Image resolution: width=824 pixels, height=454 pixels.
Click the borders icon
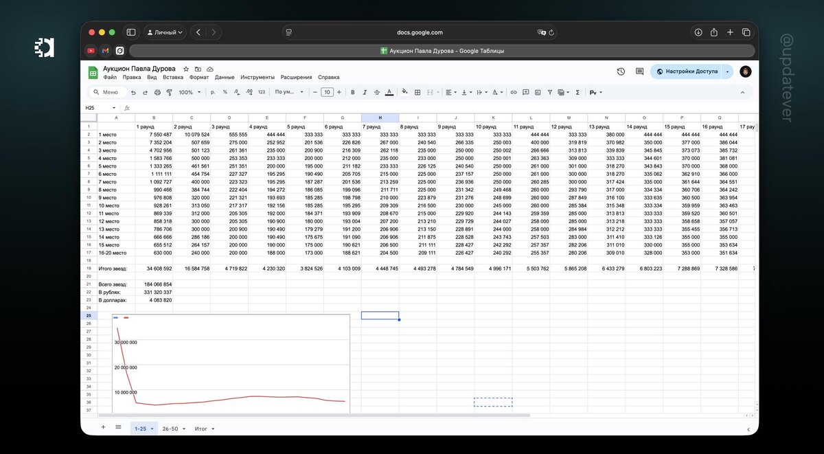[417, 92]
